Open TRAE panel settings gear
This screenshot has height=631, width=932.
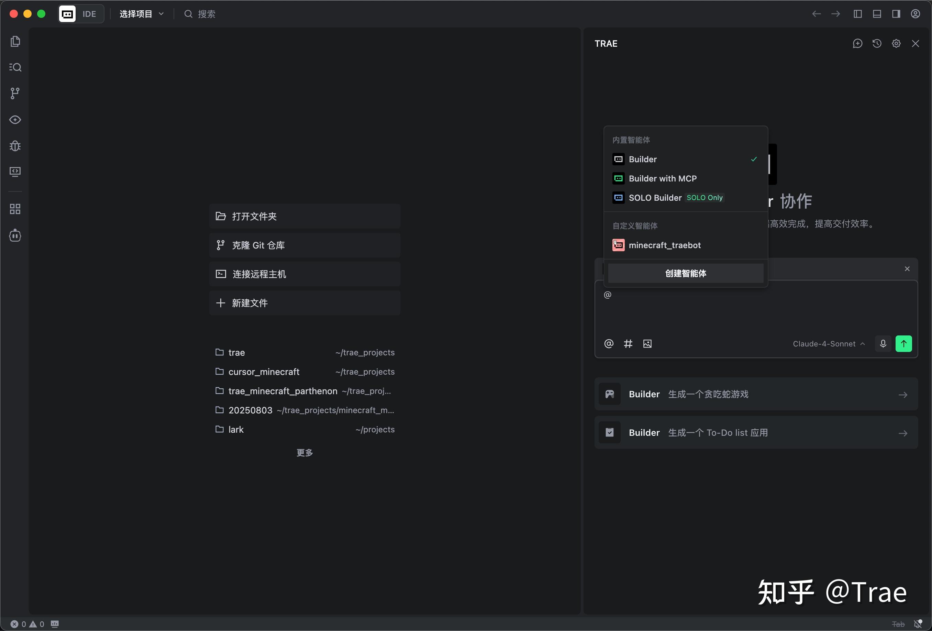click(896, 43)
